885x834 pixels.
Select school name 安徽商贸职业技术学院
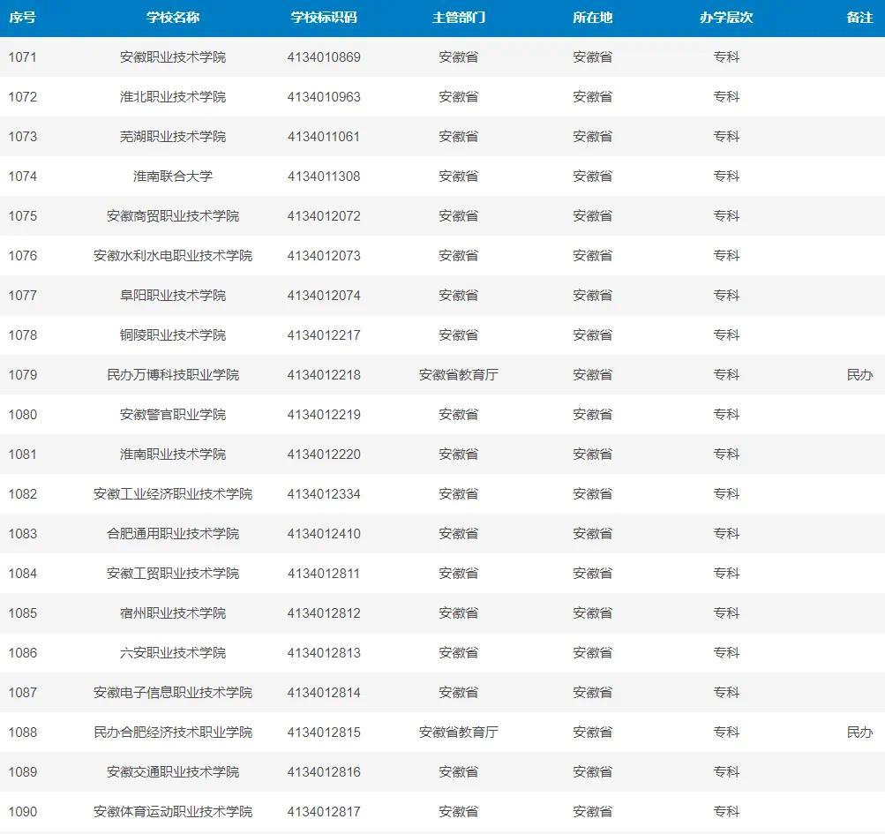click(x=173, y=215)
